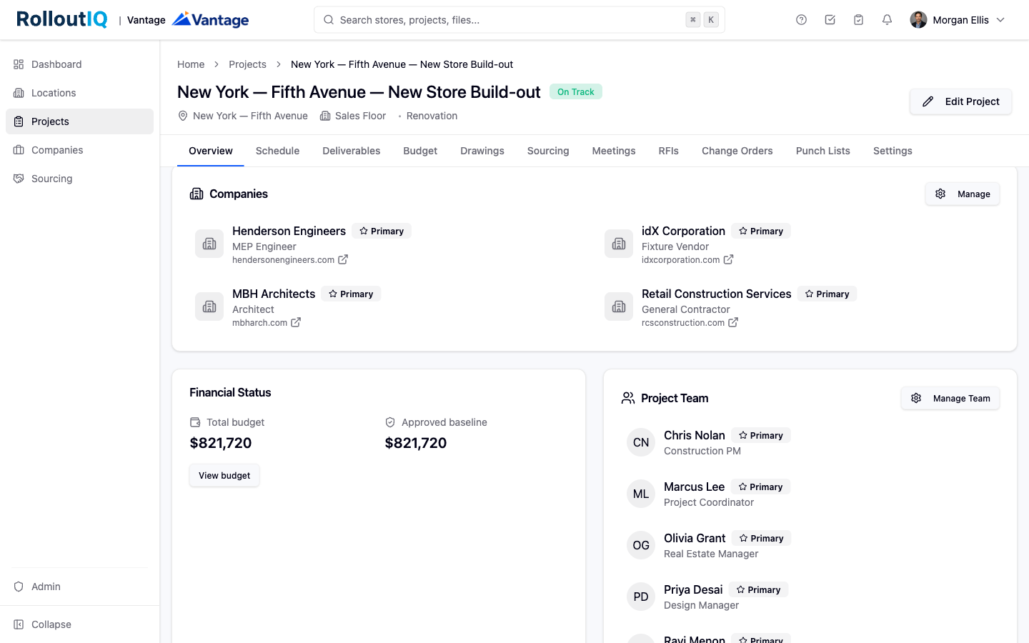The width and height of the screenshot is (1029, 643).
Task: Click Priya Desai's PD avatar
Action: click(x=641, y=597)
